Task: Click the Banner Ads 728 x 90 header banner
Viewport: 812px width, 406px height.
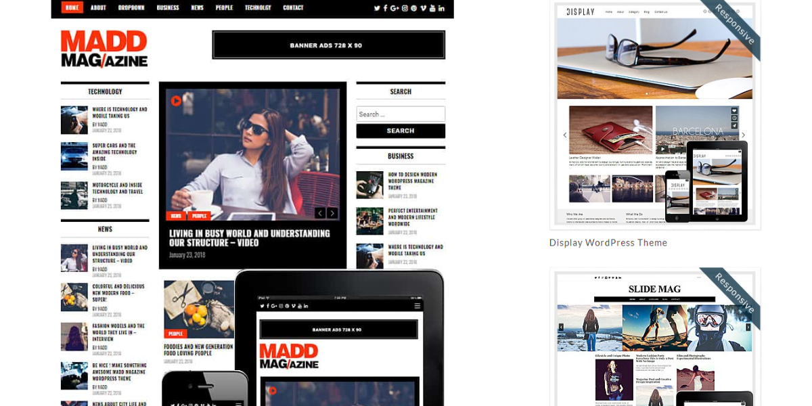Action: [x=329, y=45]
